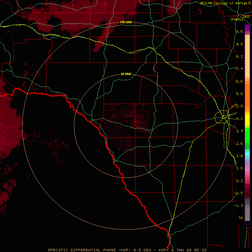Click the -0.5 legend value
252x252 pixels.
click(x=238, y=193)
